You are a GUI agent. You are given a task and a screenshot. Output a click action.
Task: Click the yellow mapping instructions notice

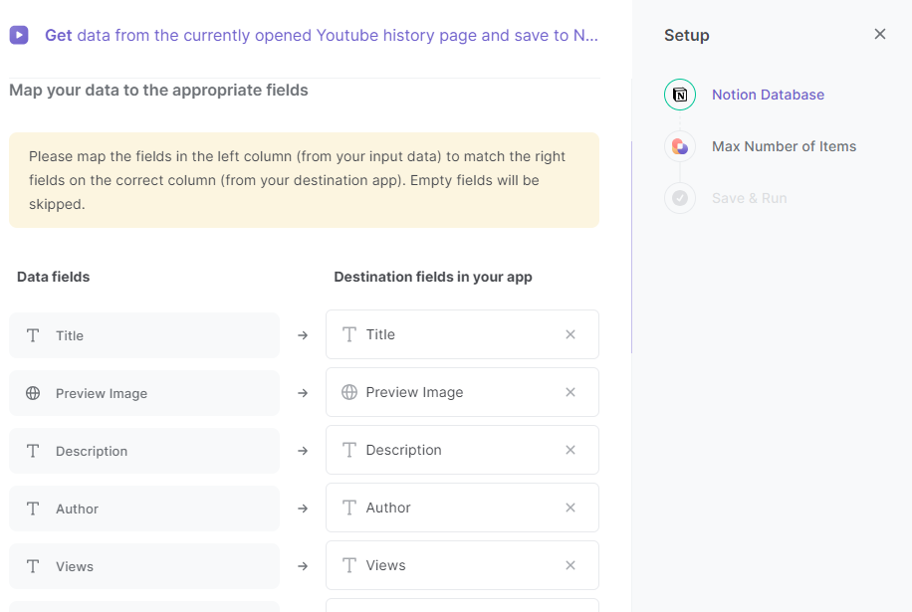tap(305, 180)
